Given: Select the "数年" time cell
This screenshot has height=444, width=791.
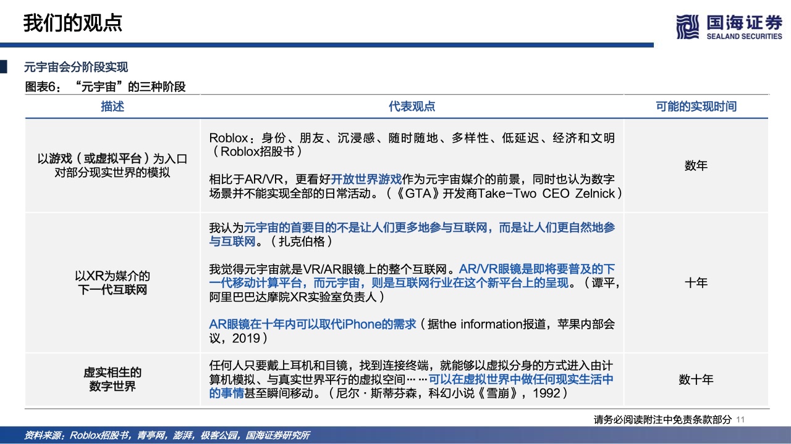Looking at the screenshot, I should tap(696, 166).
